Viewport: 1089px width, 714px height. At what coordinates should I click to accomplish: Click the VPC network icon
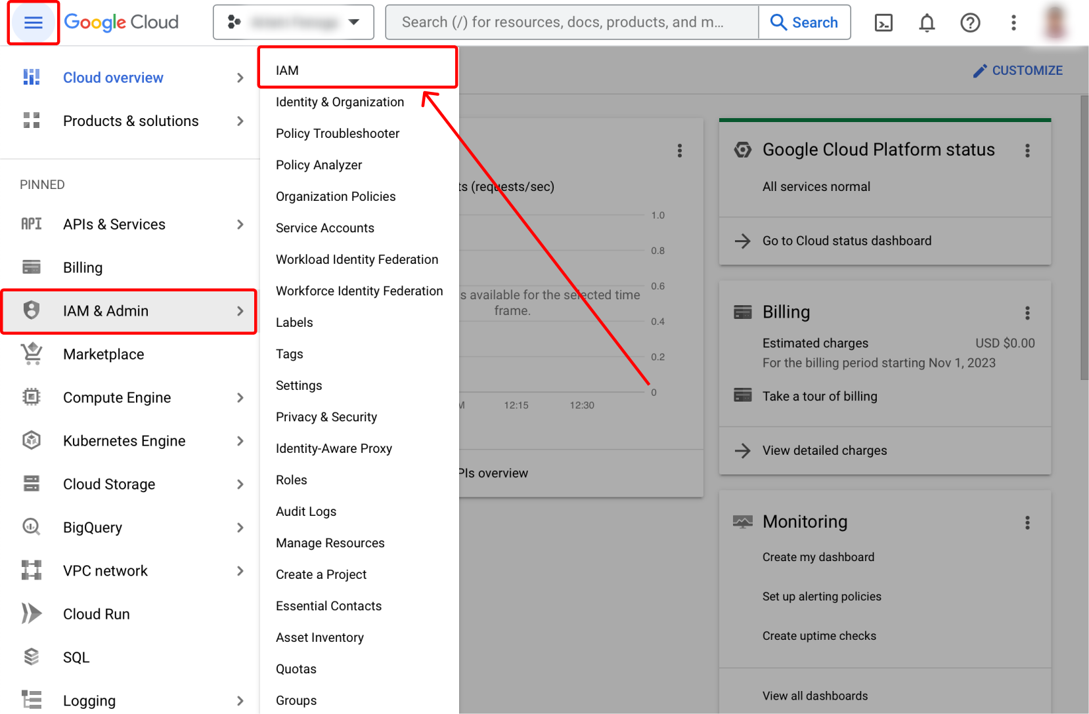[32, 570]
